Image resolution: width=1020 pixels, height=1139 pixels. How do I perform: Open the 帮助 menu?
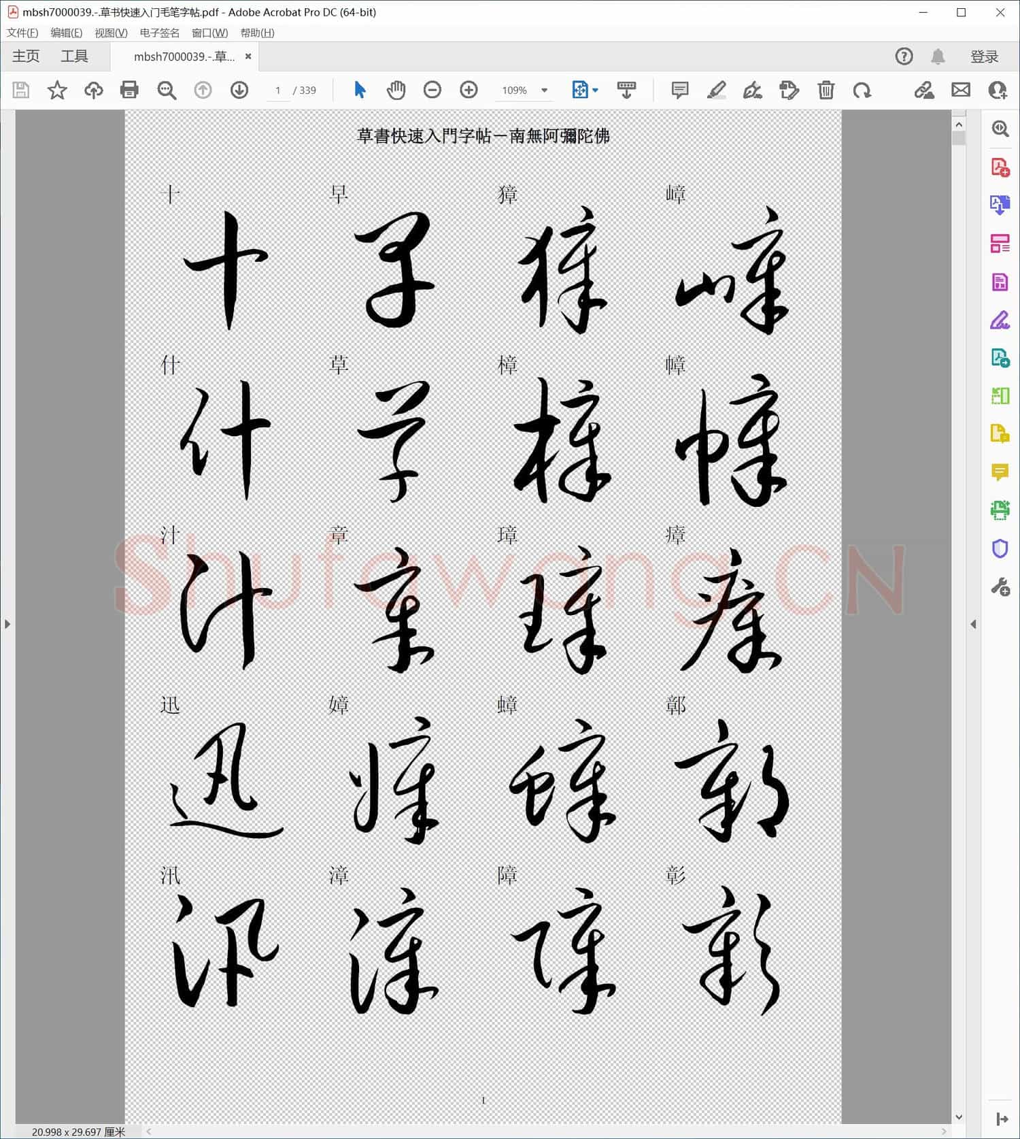(258, 33)
